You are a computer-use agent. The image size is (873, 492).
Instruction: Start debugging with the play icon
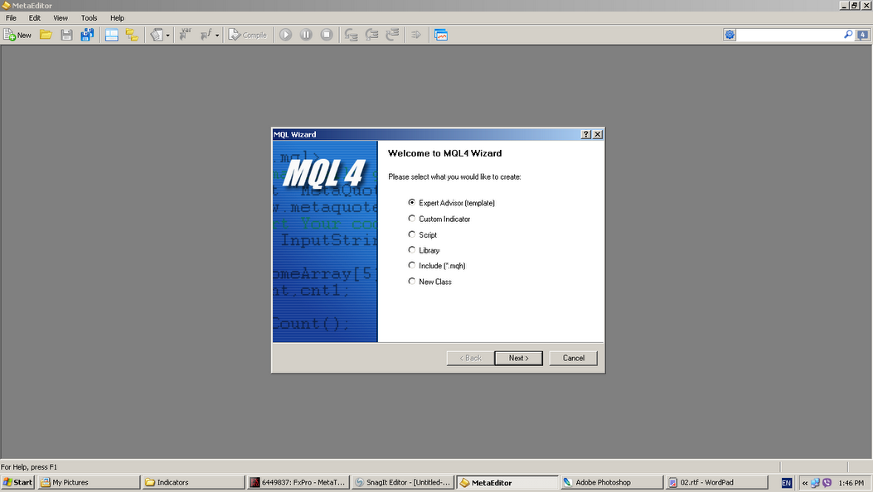click(x=286, y=35)
